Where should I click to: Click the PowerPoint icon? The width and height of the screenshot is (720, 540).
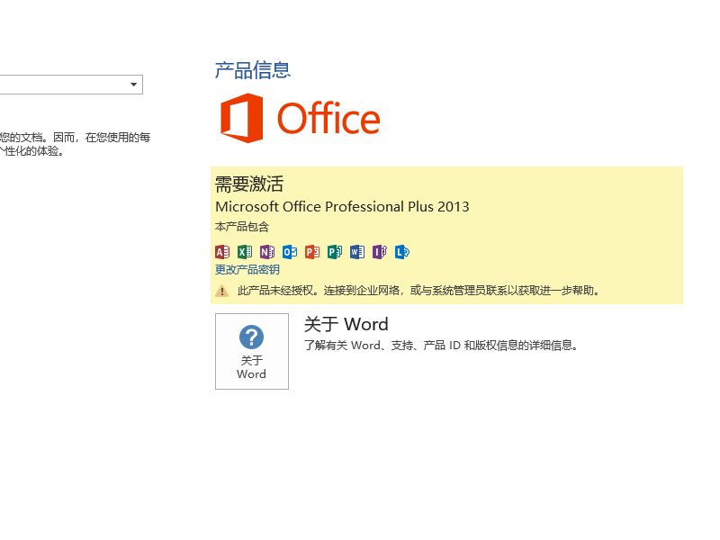pos(310,252)
